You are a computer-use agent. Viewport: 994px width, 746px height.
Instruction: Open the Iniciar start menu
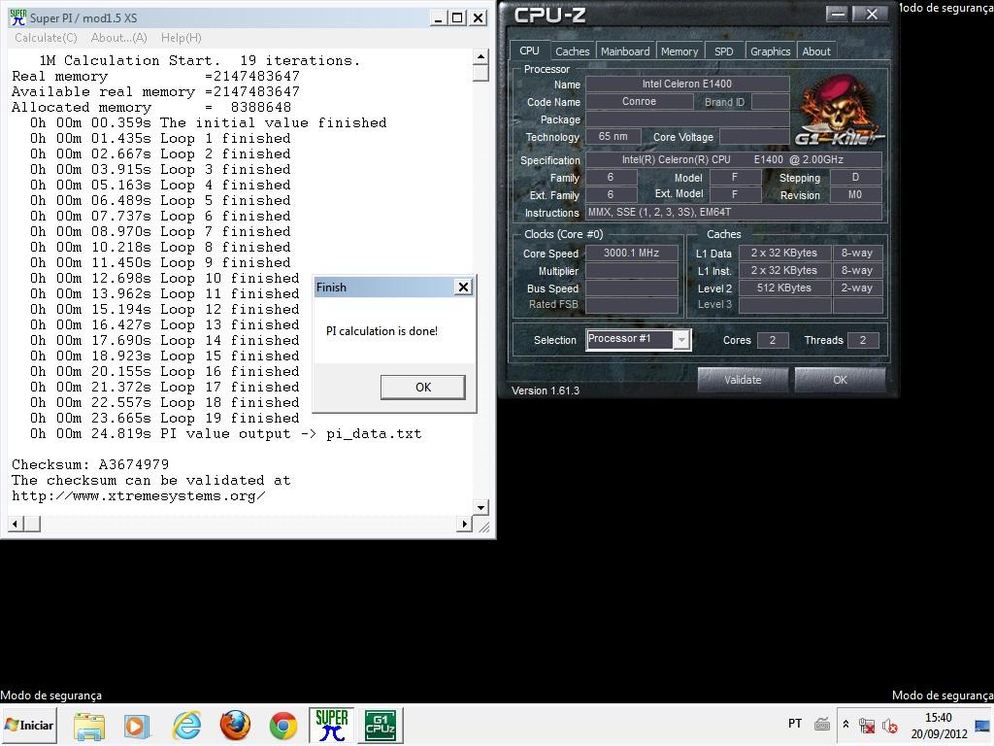coord(29,725)
